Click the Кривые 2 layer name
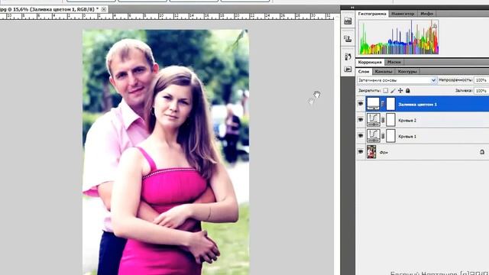 pos(407,121)
